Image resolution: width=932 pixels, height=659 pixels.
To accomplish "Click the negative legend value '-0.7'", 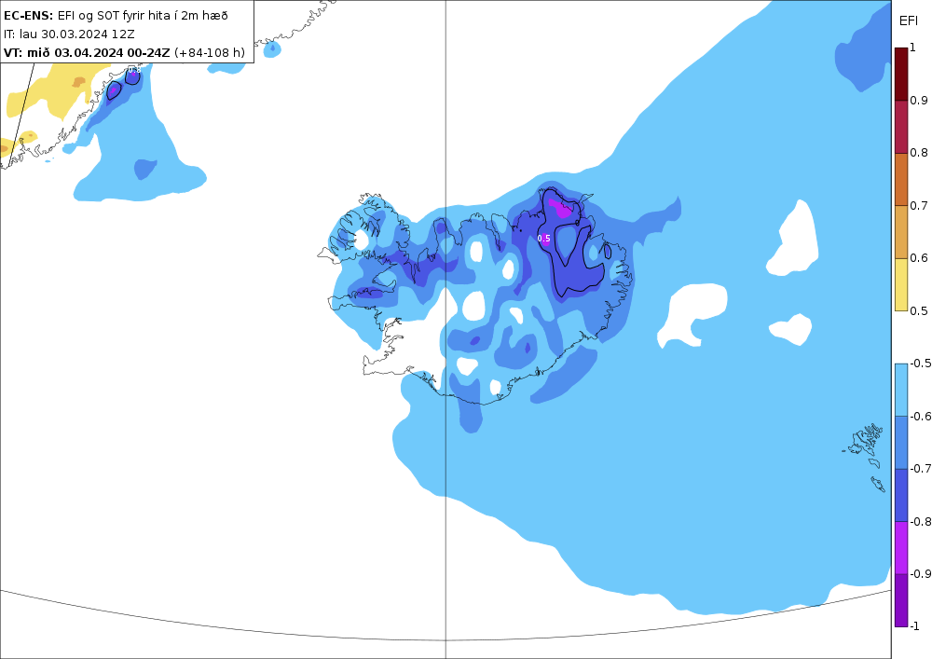I will 921,468.
